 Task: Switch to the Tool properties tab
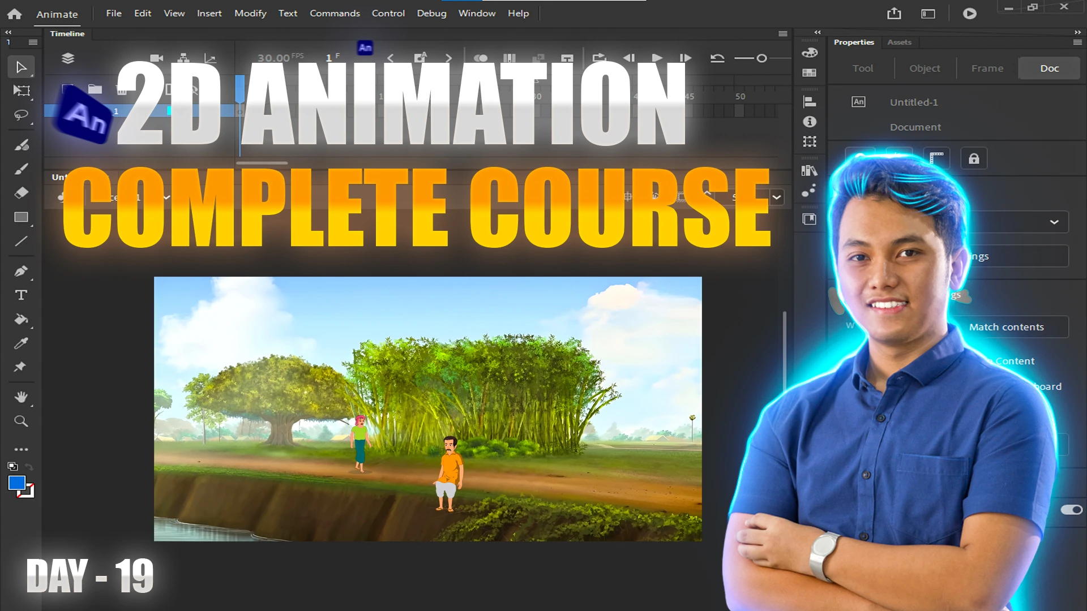point(863,68)
